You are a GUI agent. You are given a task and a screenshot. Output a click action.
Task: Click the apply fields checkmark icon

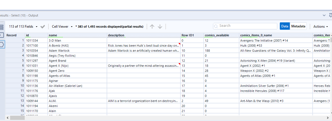click(x=43, y=27)
